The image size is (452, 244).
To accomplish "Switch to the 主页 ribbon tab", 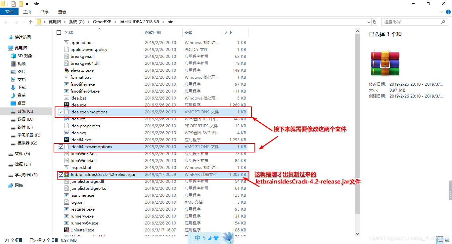I will pos(27,12).
